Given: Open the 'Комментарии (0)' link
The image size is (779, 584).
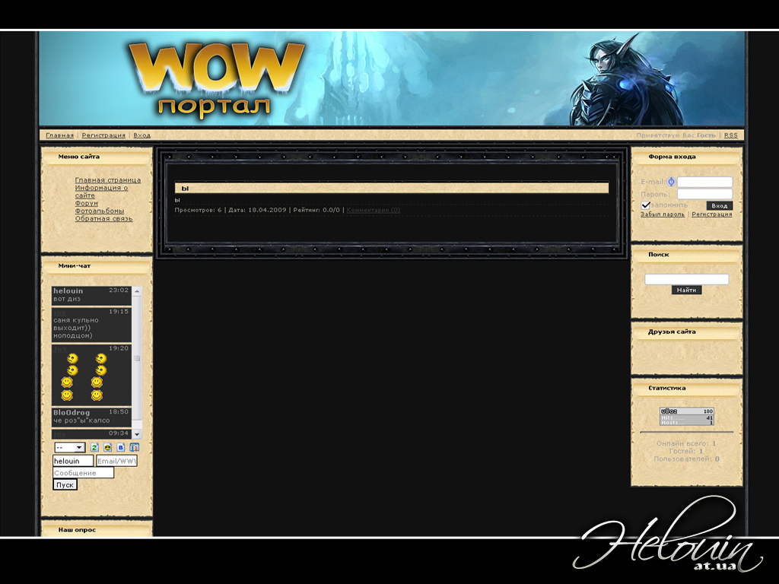Looking at the screenshot, I should click(373, 210).
